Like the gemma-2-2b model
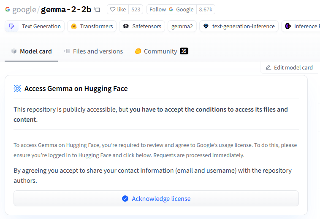The height and width of the screenshot is (219, 320). pos(118,9)
